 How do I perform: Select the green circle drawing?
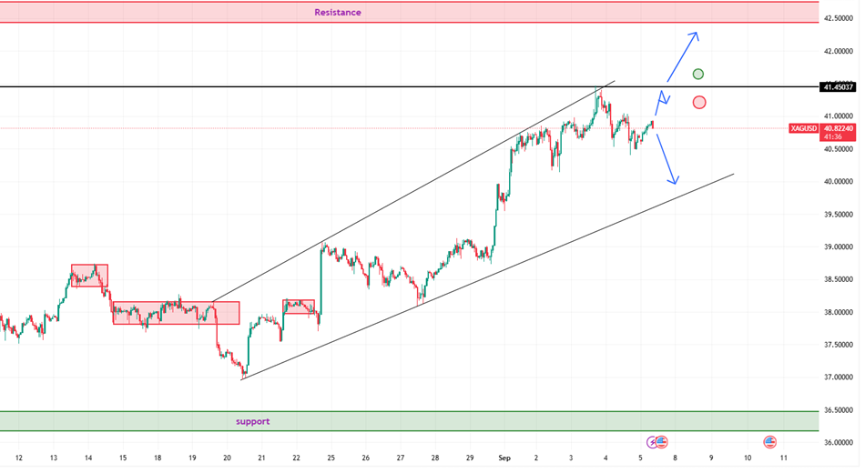pos(697,74)
